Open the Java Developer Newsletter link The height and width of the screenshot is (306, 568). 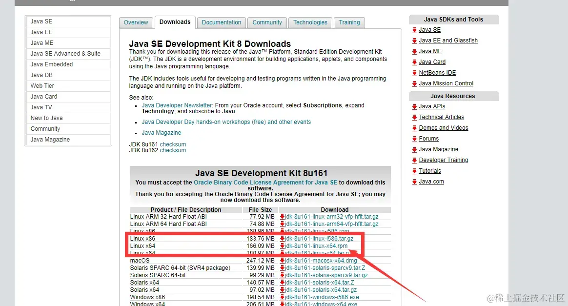pos(177,105)
